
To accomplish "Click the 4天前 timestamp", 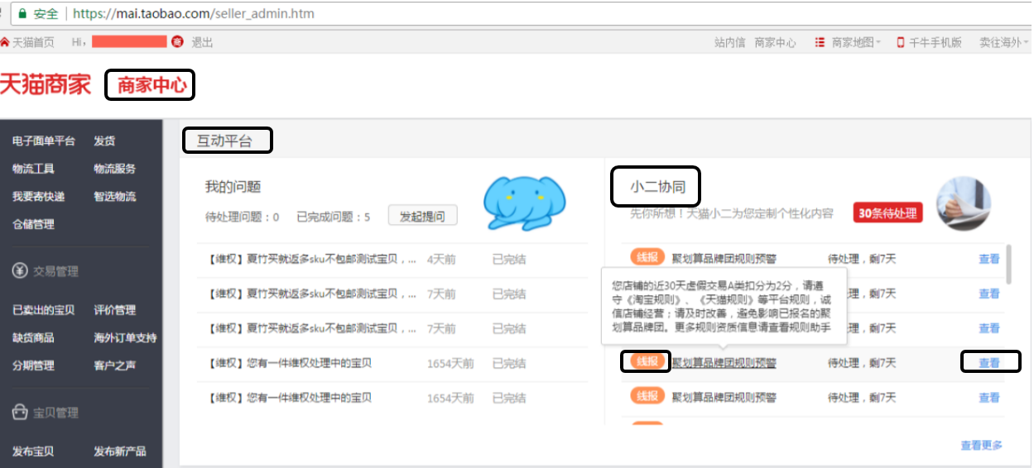I will pos(441,259).
